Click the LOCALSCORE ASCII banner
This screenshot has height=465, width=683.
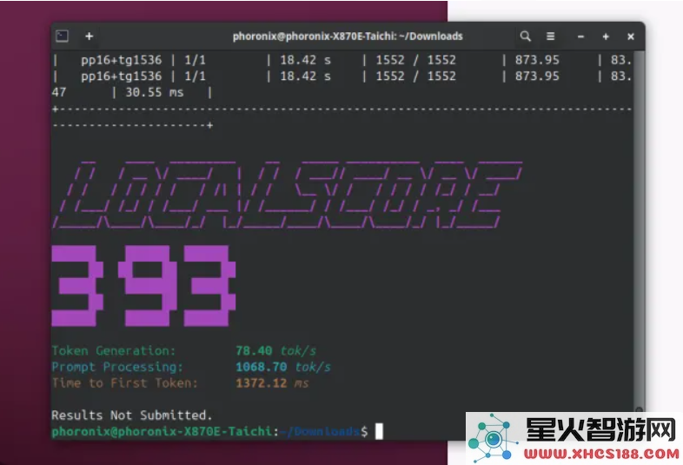[288, 195]
